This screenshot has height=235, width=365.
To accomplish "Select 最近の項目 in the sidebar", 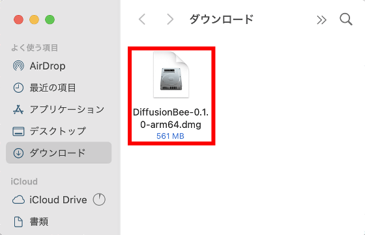I will tap(59, 88).
